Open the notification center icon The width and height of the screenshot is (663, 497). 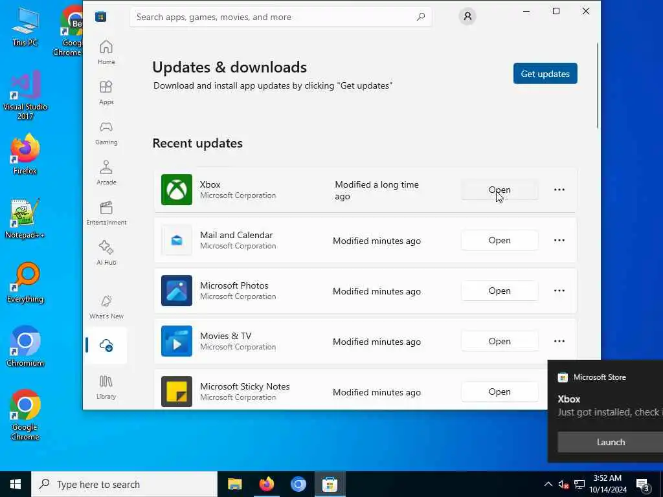point(643,484)
